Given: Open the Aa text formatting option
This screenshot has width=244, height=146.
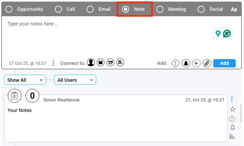Looking at the screenshot, I should [234, 9].
